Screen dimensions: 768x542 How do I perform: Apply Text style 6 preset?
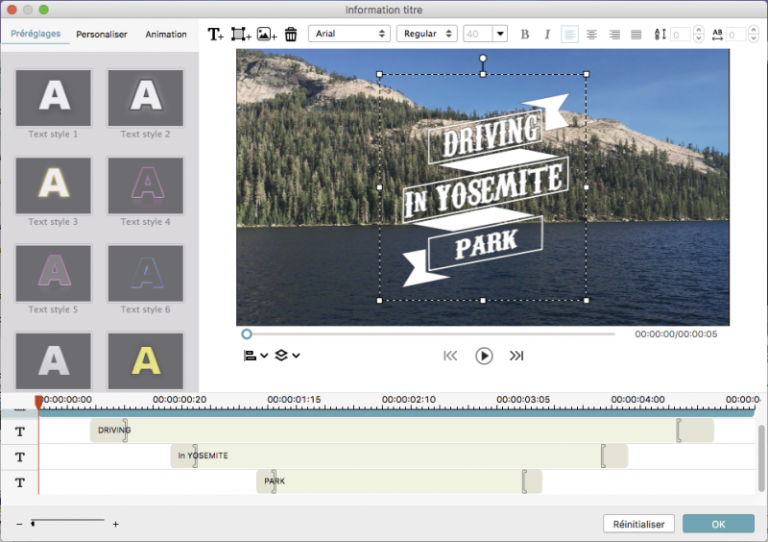(146, 273)
